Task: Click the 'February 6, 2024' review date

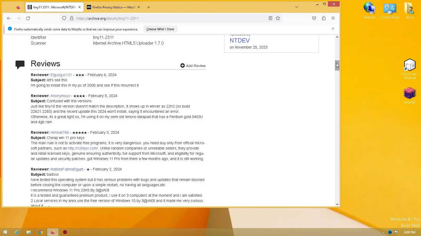Action: pos(102,75)
